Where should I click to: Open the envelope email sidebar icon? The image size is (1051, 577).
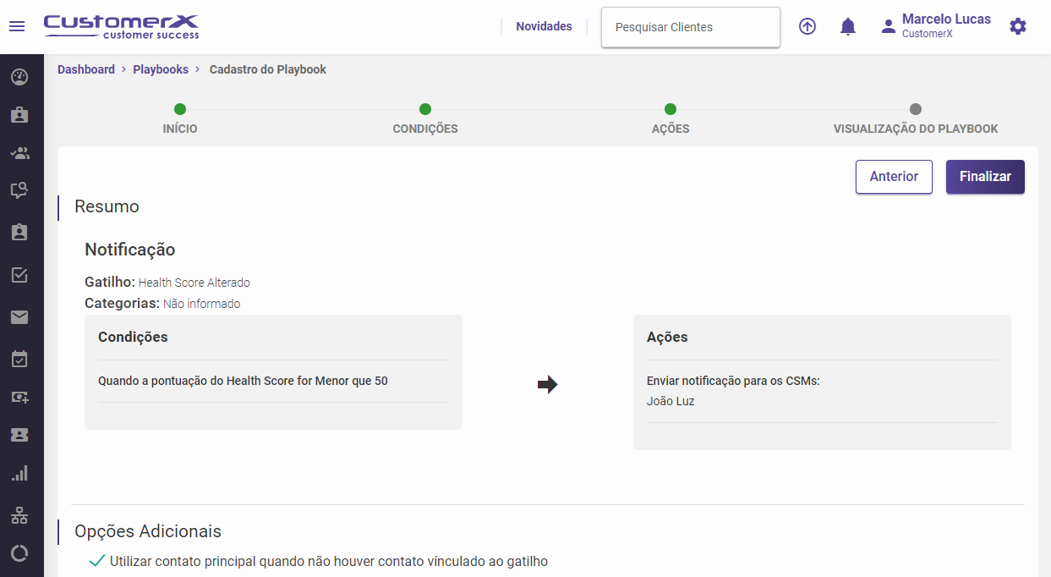click(x=19, y=317)
